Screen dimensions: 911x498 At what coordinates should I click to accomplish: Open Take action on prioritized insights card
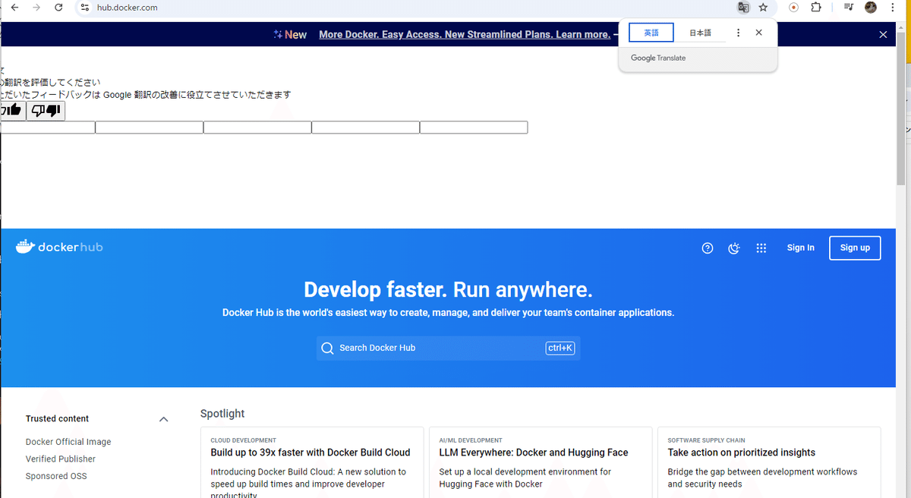[x=769, y=462]
